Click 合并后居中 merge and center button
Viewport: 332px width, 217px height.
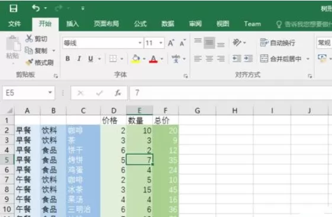pos(281,59)
